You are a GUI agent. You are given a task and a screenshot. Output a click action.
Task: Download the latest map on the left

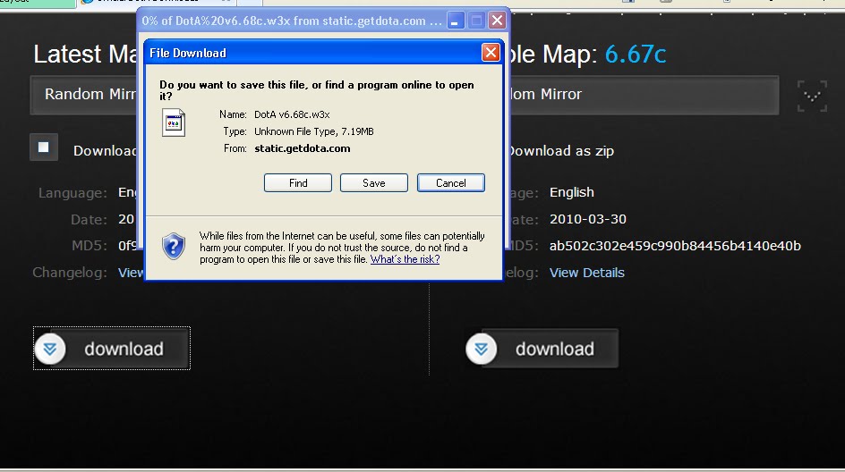(112, 349)
